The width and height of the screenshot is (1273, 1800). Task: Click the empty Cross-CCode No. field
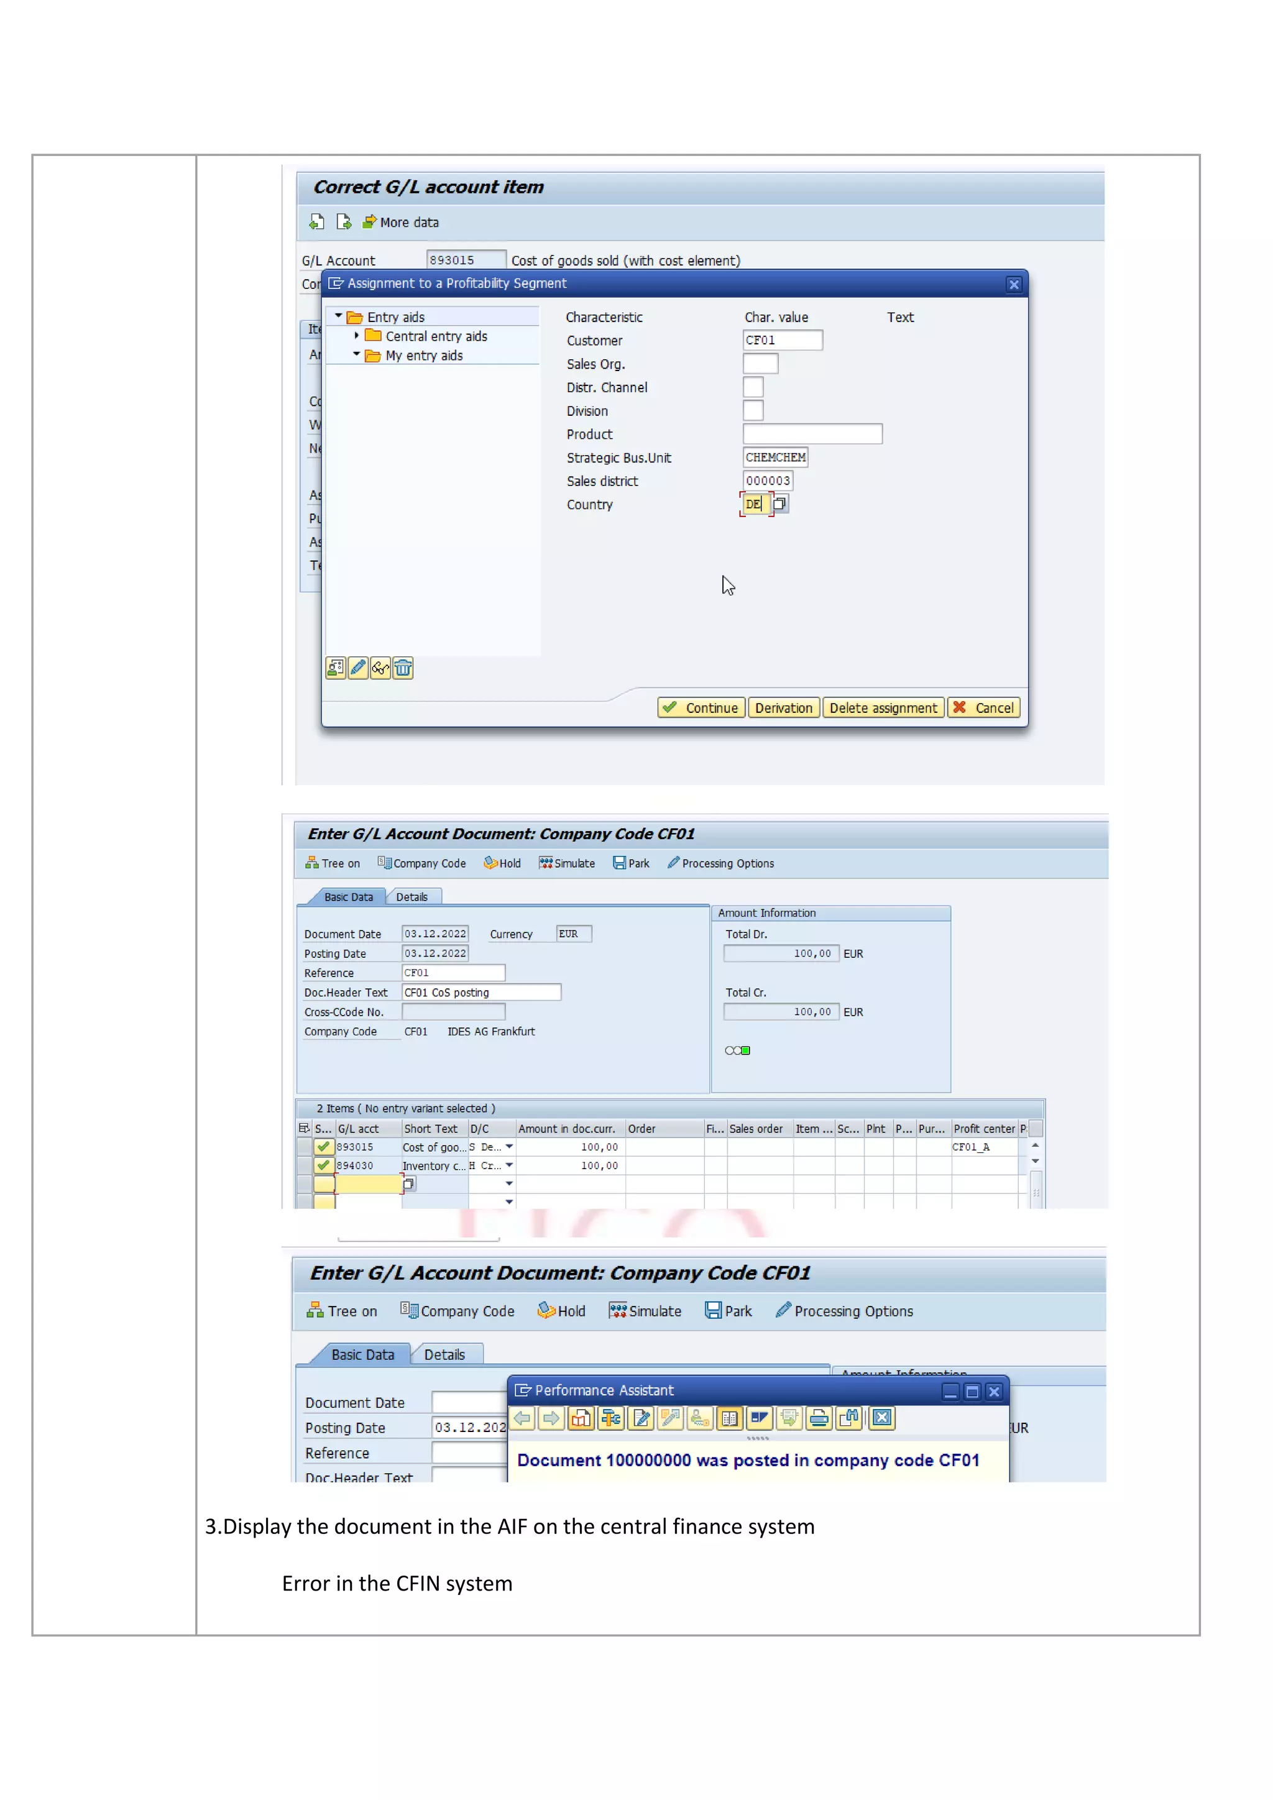(453, 1012)
